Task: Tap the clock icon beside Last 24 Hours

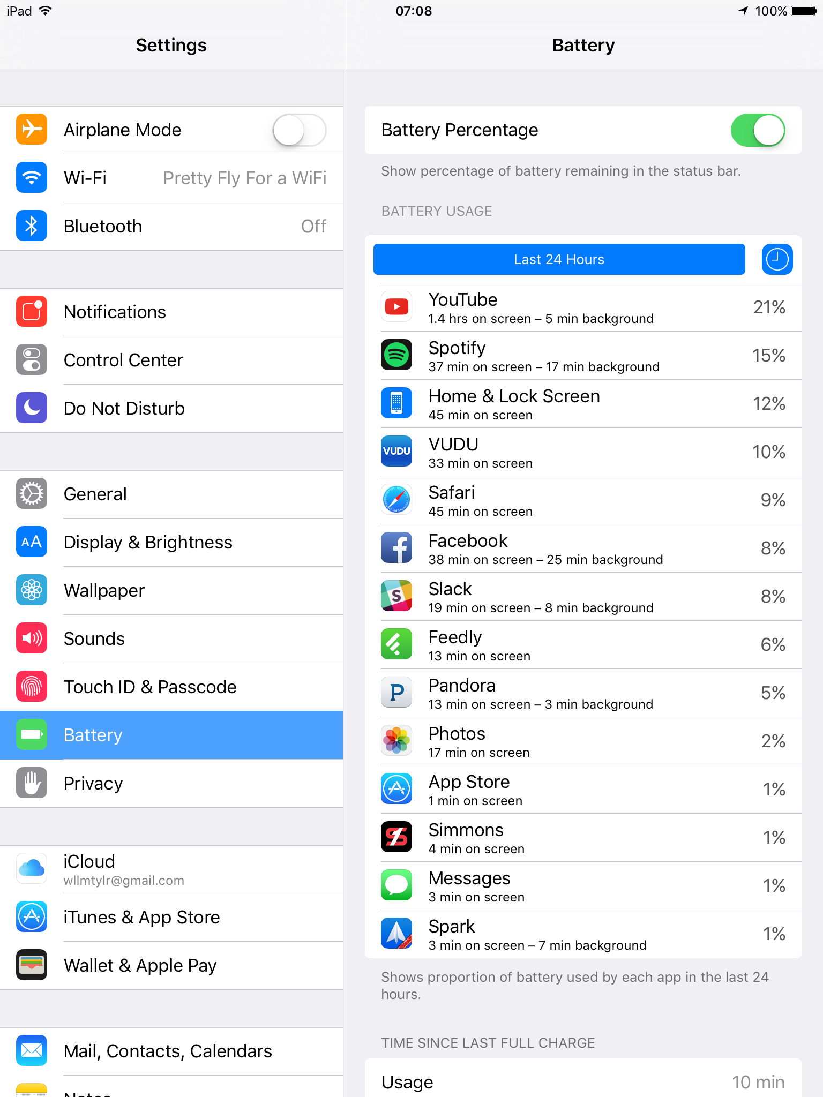Action: click(x=777, y=259)
